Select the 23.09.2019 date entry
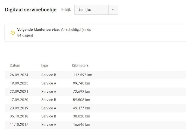Image resolution: width=186 pixels, height=140 pixels. (19, 108)
